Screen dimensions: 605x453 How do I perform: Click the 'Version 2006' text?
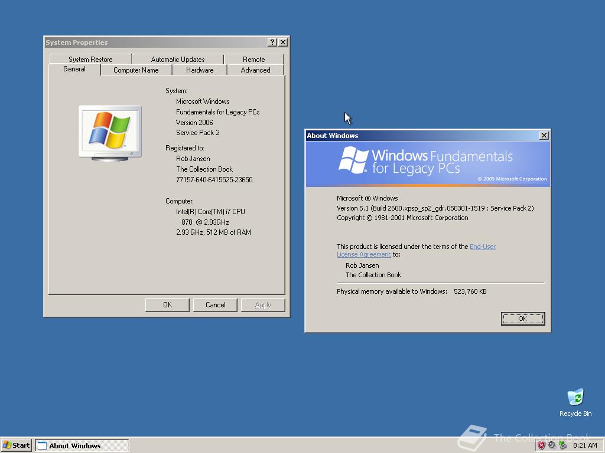tap(194, 123)
